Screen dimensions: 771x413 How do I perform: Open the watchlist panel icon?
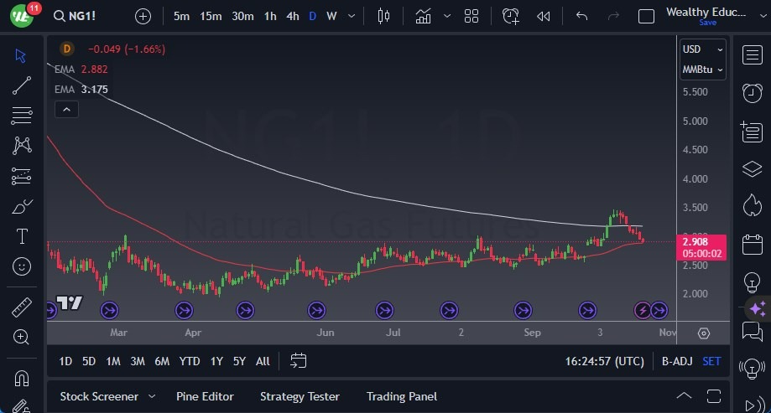[752, 55]
